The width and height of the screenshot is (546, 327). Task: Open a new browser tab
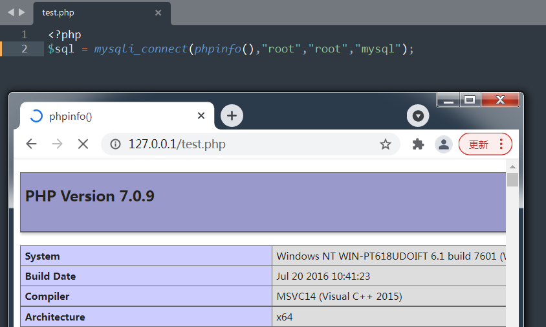232,115
